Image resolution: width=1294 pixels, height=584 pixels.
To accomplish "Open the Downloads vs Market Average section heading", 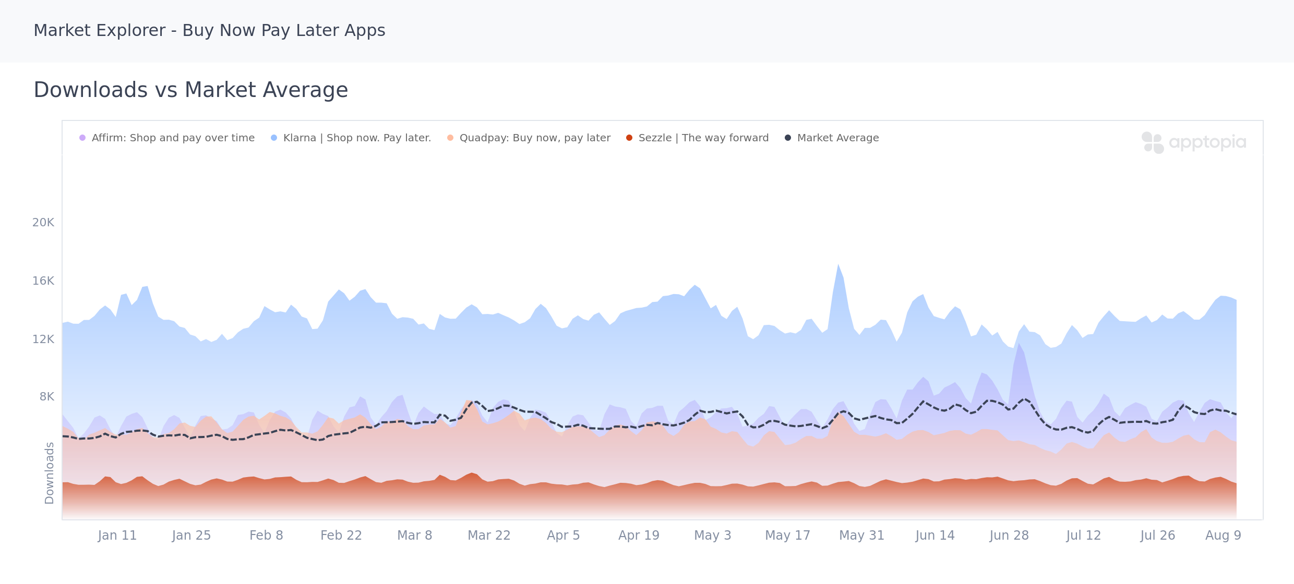I will coord(191,89).
